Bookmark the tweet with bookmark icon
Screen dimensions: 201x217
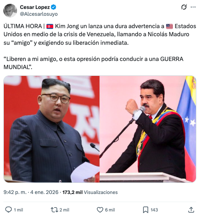pos(146,210)
